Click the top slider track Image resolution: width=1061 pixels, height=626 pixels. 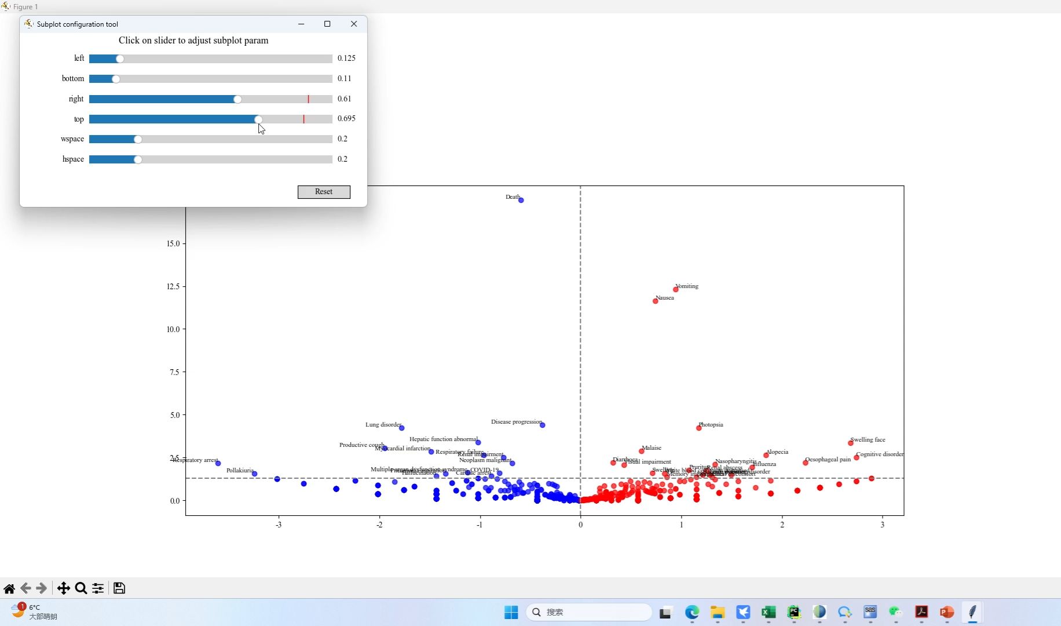211,119
